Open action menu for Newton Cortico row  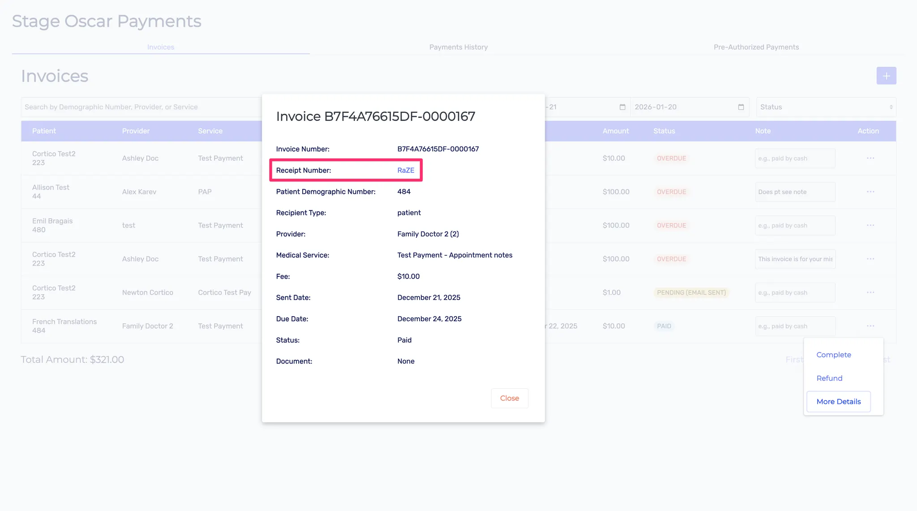click(x=870, y=292)
